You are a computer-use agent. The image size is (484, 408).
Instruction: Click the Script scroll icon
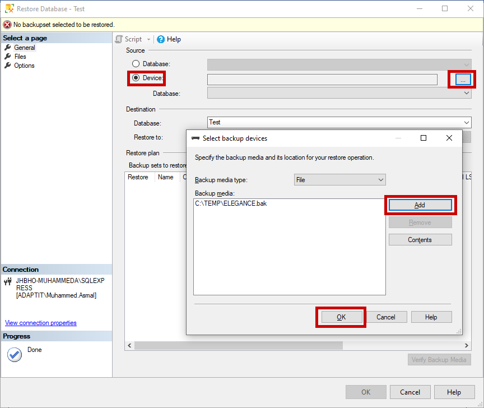119,39
